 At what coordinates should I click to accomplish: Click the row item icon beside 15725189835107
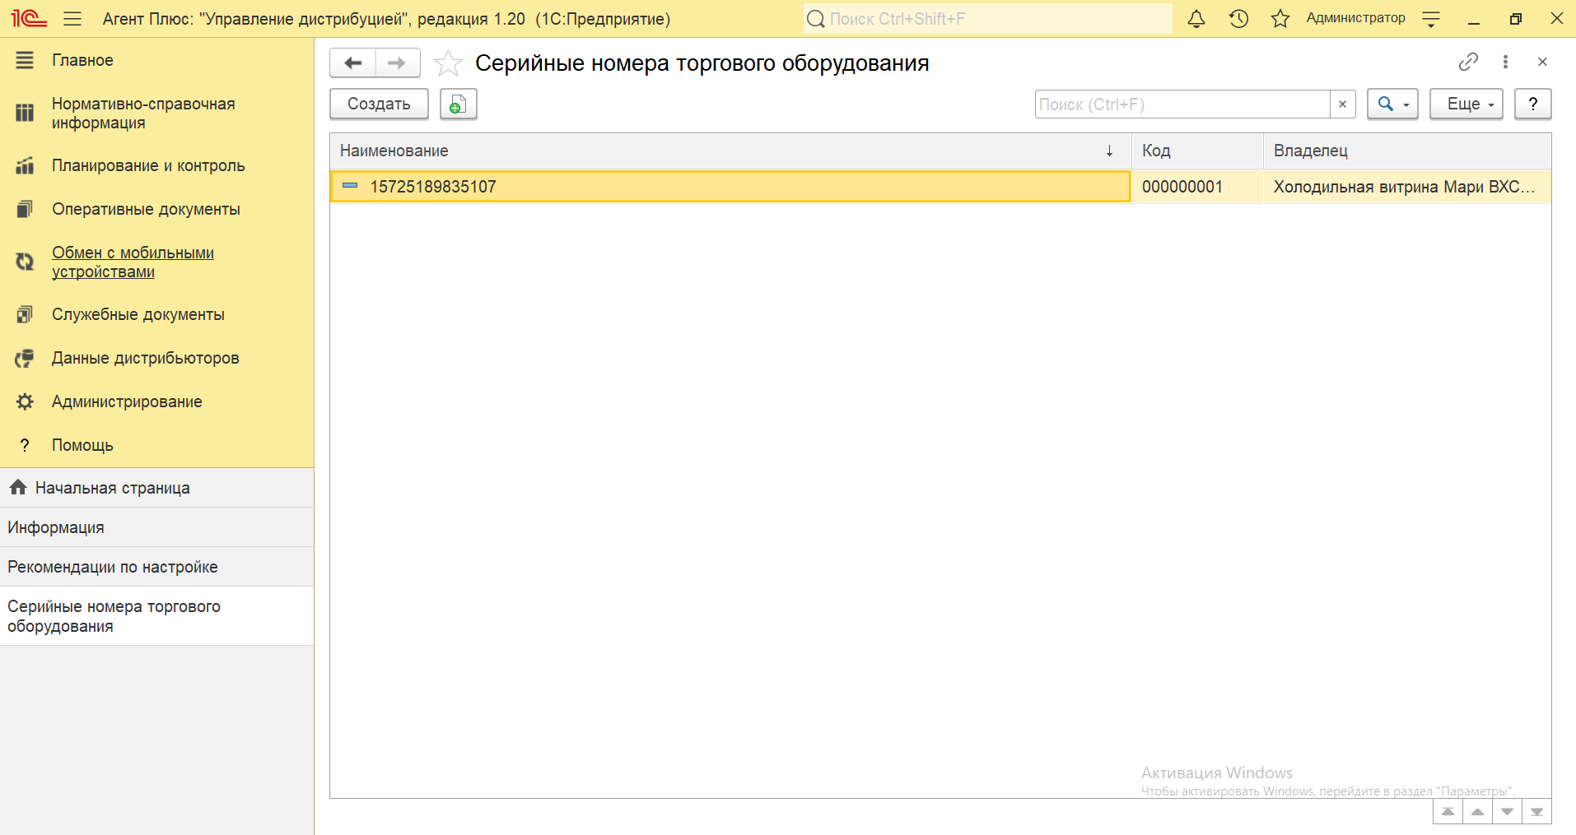coord(350,186)
